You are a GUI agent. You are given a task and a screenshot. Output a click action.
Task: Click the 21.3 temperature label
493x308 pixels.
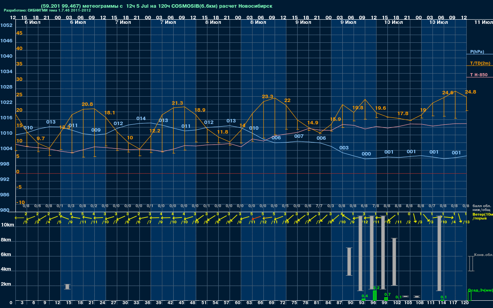(x=178, y=103)
